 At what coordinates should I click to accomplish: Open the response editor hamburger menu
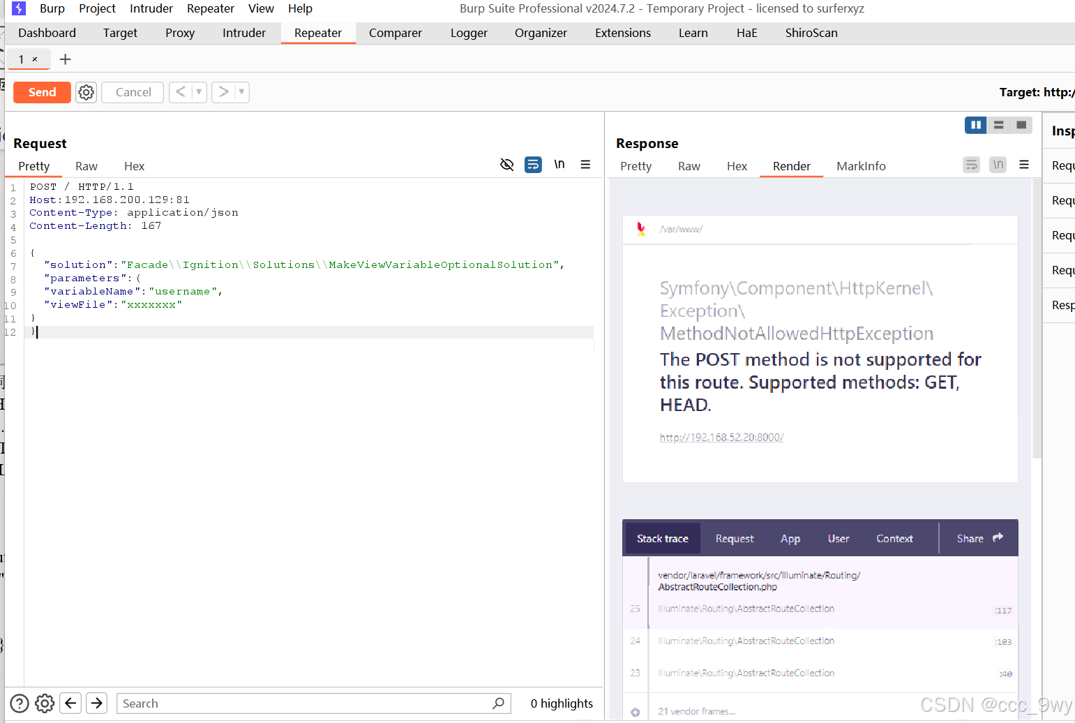point(1024,165)
